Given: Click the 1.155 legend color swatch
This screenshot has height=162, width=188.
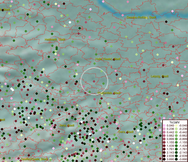Looking at the screenshot, I should (164, 142).
